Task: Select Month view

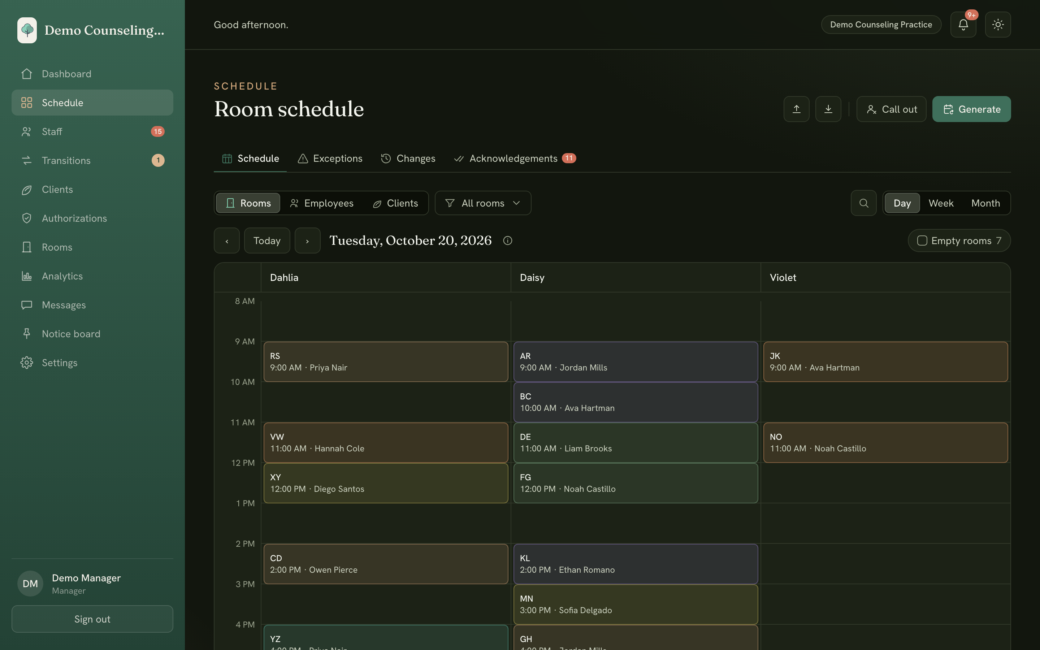Action: click(985, 203)
